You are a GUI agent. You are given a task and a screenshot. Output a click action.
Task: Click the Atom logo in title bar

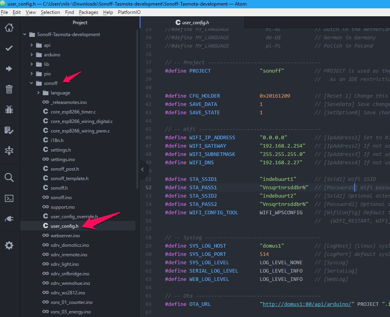click(3, 4)
